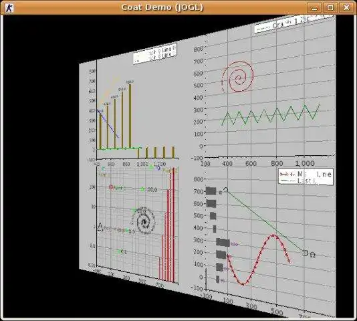The image size is (357, 321).
Task: Click the widest gray horizontal bar near 300
Action: point(223,243)
